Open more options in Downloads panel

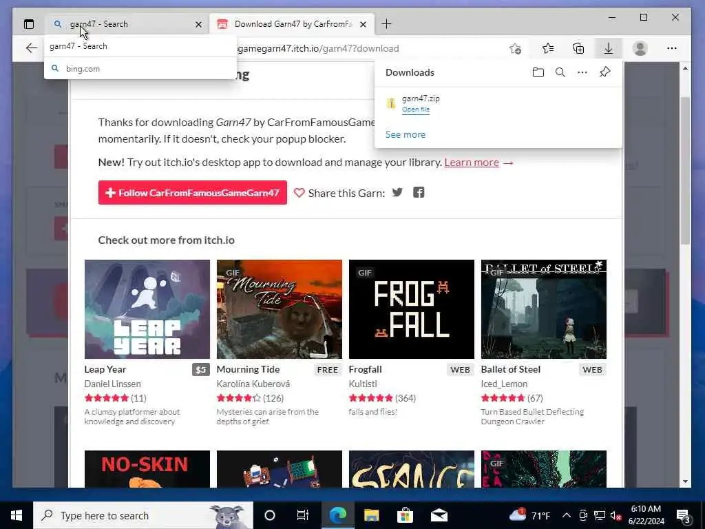pos(582,72)
